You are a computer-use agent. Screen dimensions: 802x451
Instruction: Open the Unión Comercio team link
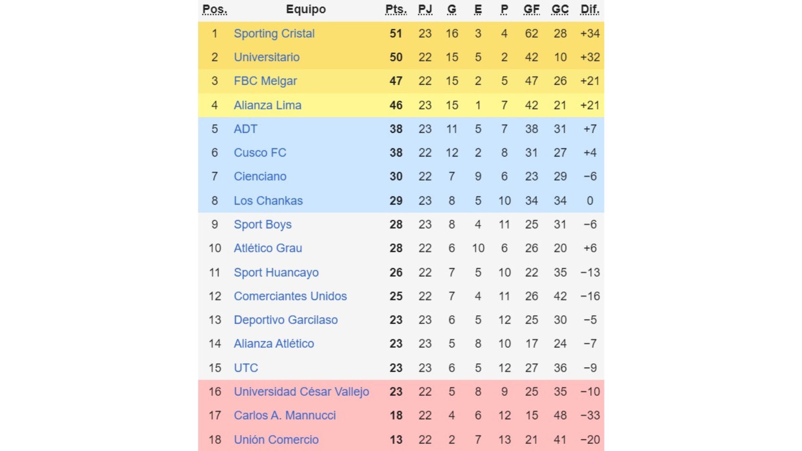(x=276, y=440)
